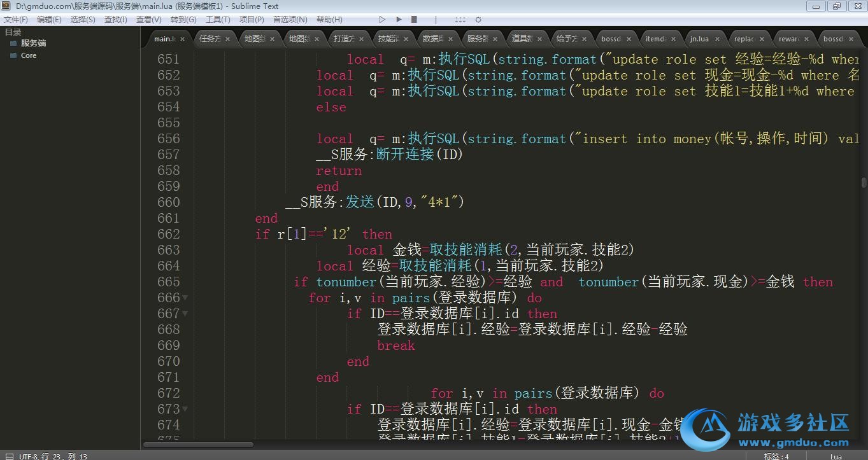
Task: Click the Core folder icon in sidebar
Action: pos(13,55)
